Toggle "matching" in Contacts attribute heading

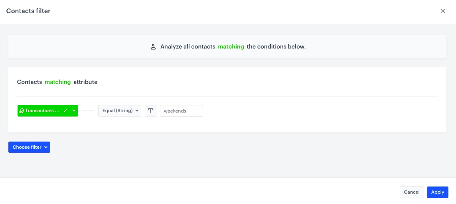(57, 82)
